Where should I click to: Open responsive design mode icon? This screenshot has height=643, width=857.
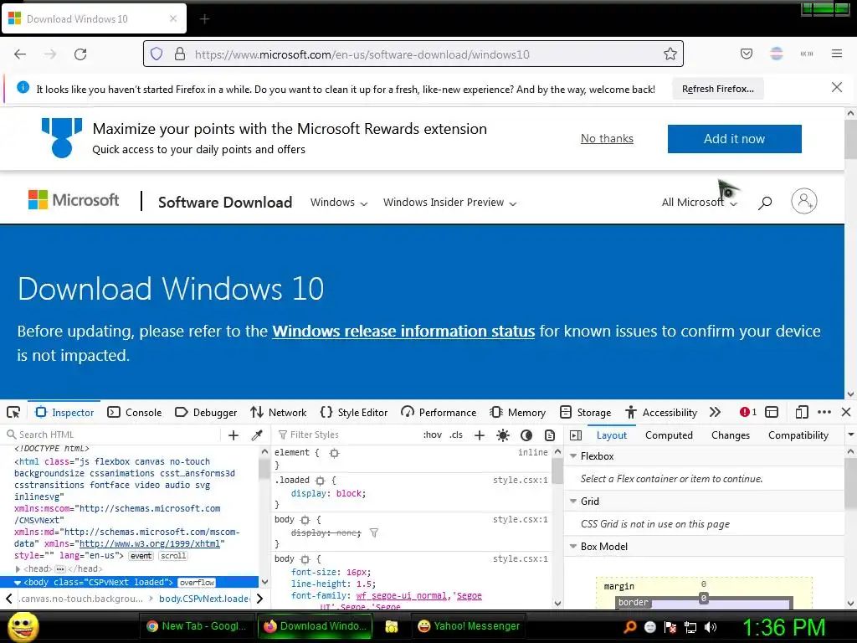(x=801, y=412)
